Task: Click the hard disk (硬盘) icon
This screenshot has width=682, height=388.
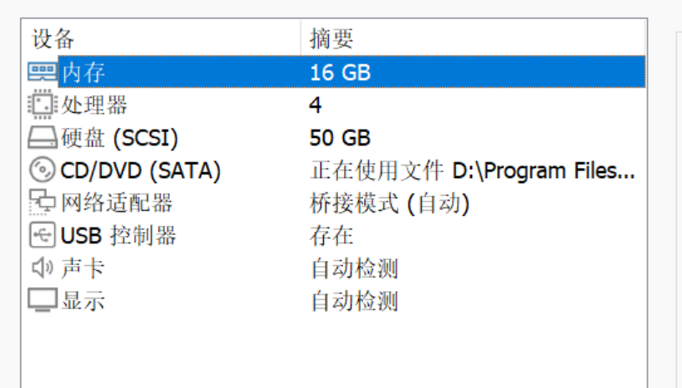Action: pyautogui.click(x=43, y=137)
